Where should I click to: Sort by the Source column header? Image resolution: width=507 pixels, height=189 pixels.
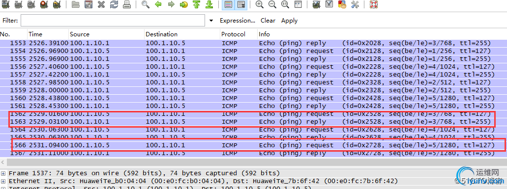106,34
